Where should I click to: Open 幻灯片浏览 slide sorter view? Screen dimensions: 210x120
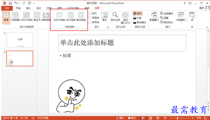click(x=26, y=17)
